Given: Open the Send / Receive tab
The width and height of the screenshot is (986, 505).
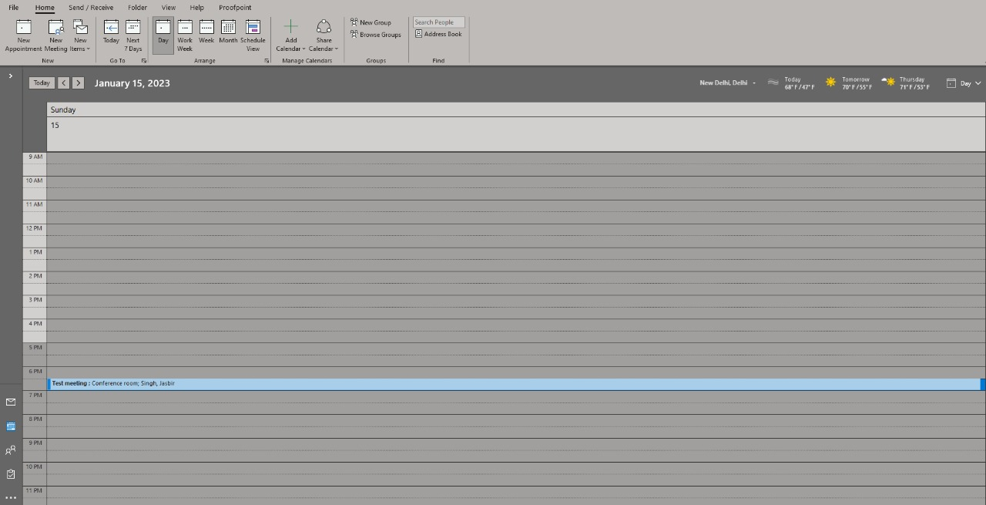Looking at the screenshot, I should coord(90,7).
